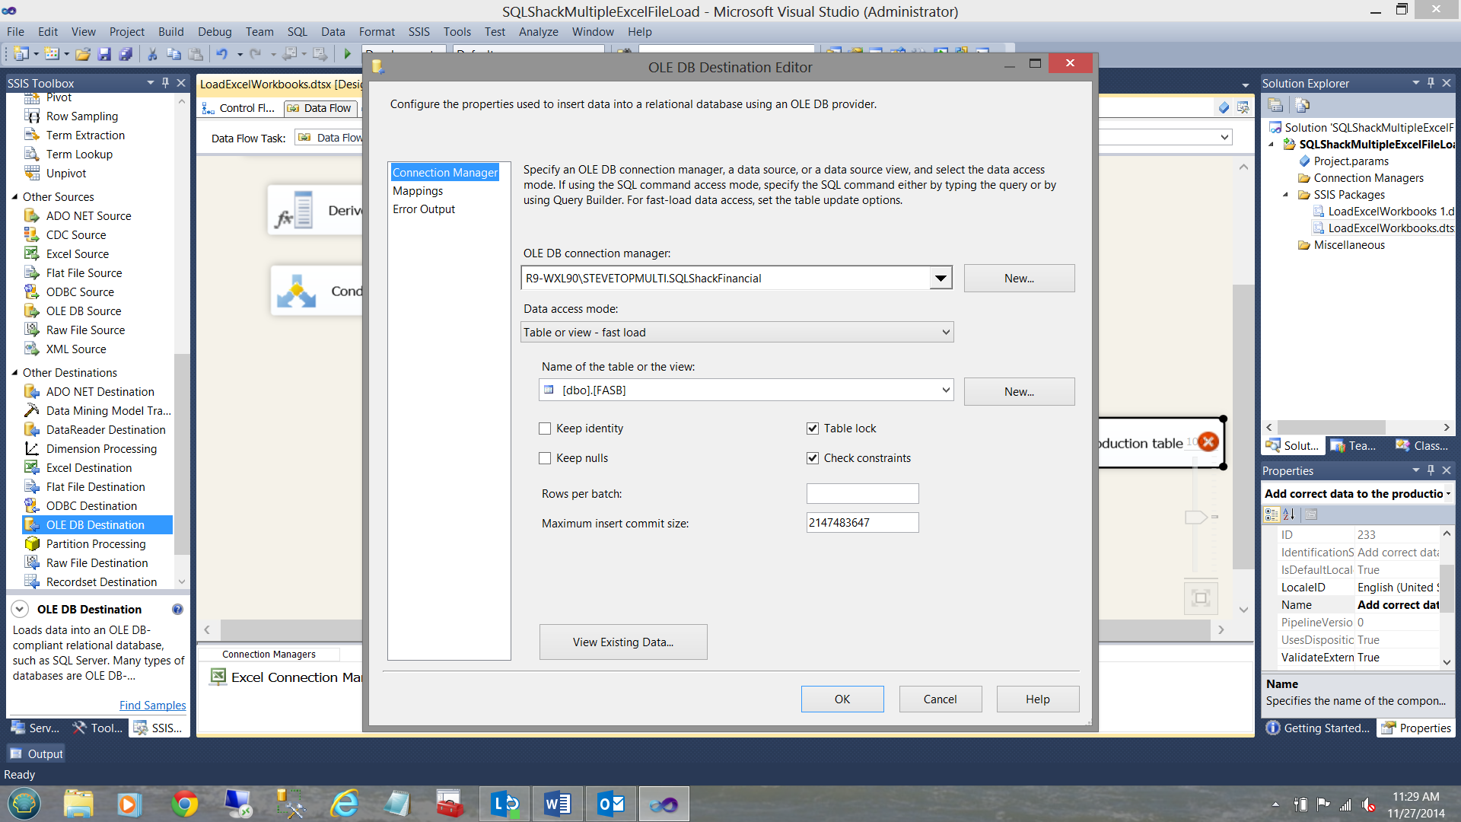Screen dimensions: 1461x822
Task: Click the Rows per batch field
Action: pyautogui.click(x=862, y=494)
